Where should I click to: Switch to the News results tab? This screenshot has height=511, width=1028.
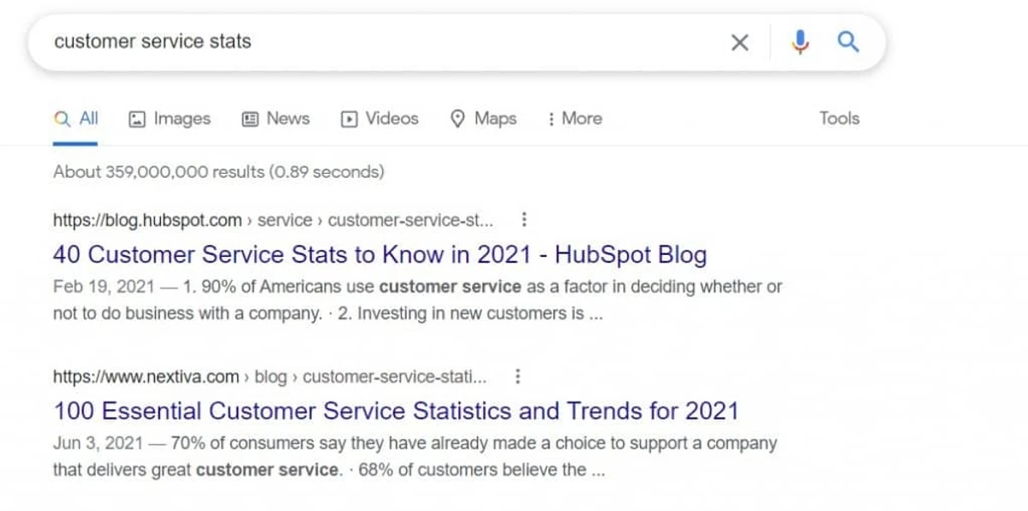(287, 119)
